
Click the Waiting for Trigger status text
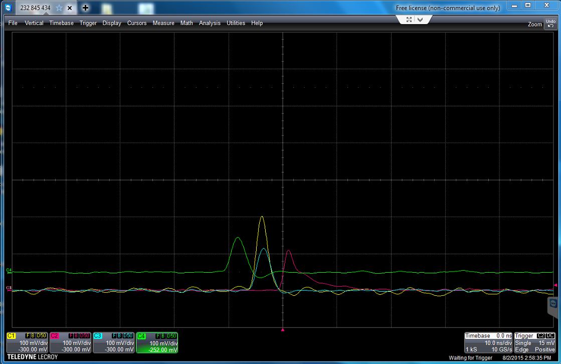[x=470, y=358]
